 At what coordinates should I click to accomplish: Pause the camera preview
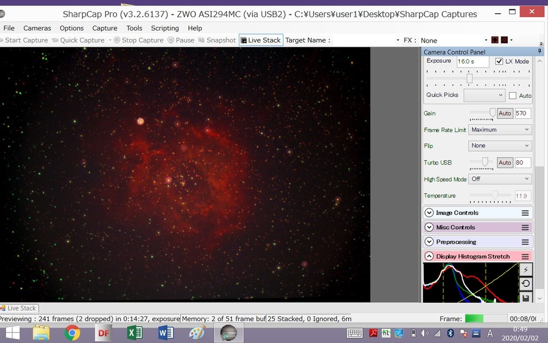pyautogui.click(x=181, y=40)
